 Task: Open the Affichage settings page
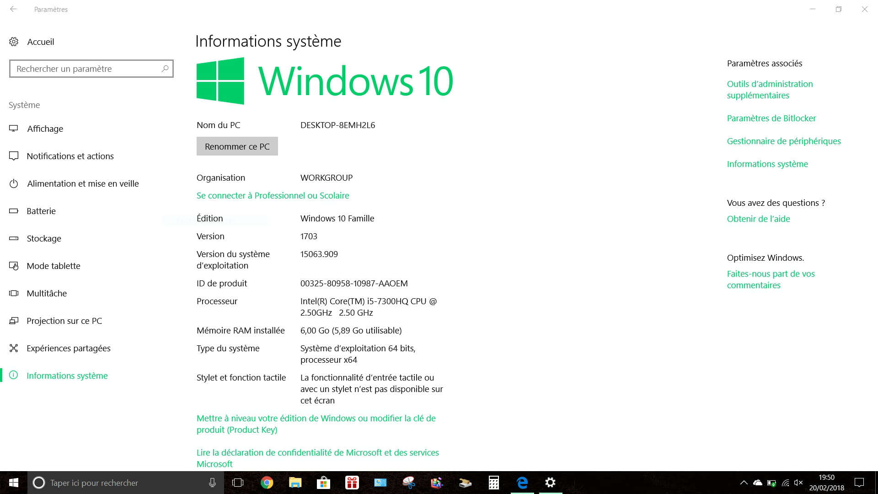click(x=45, y=129)
